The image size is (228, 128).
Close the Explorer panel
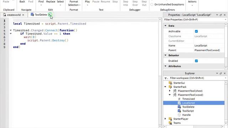point(225,73)
